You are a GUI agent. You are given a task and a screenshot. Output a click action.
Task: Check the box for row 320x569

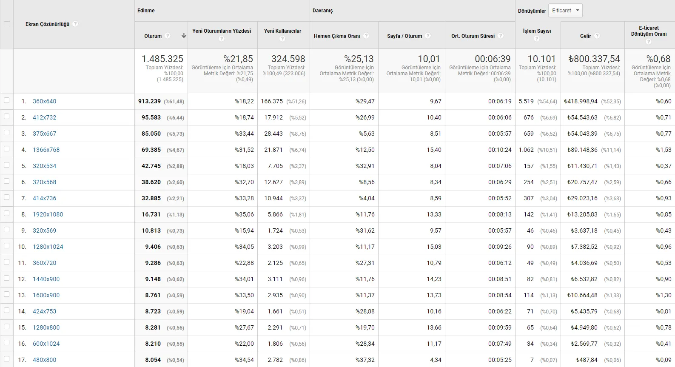pyautogui.click(x=6, y=230)
